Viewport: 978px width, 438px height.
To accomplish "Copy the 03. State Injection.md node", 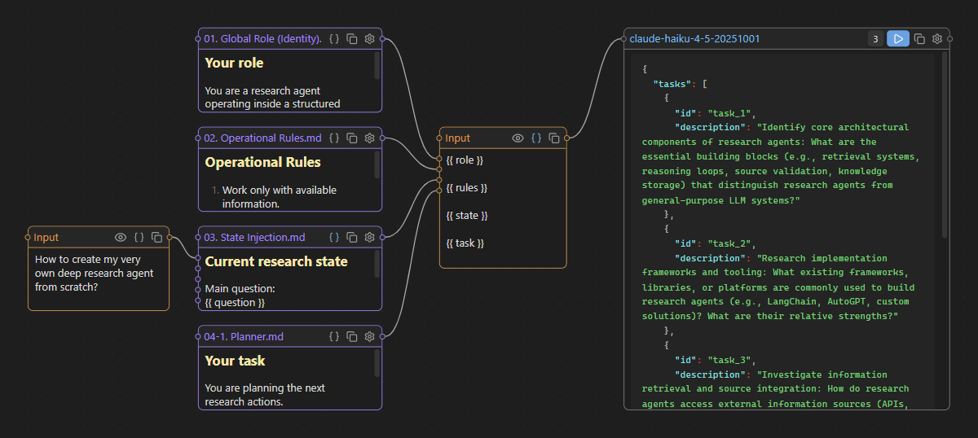I will coord(352,237).
